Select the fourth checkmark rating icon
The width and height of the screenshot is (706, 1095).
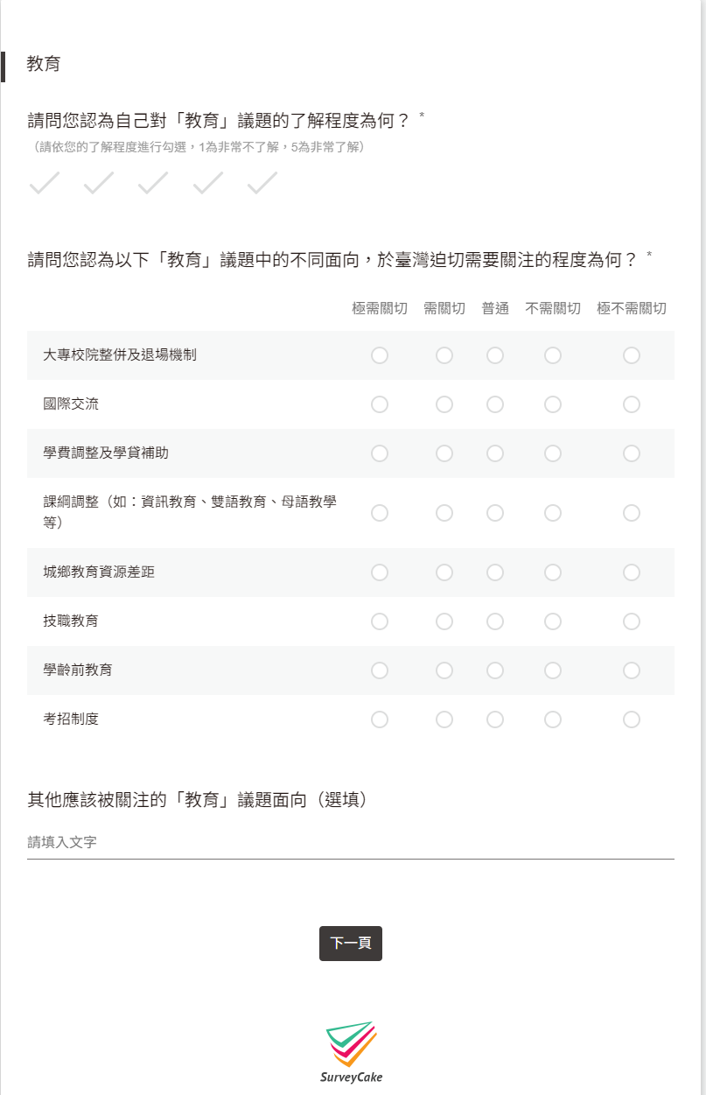(208, 183)
